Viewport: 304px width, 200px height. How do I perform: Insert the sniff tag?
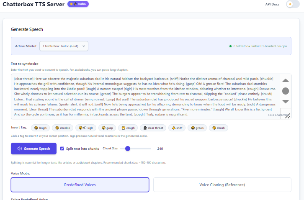[177, 128]
